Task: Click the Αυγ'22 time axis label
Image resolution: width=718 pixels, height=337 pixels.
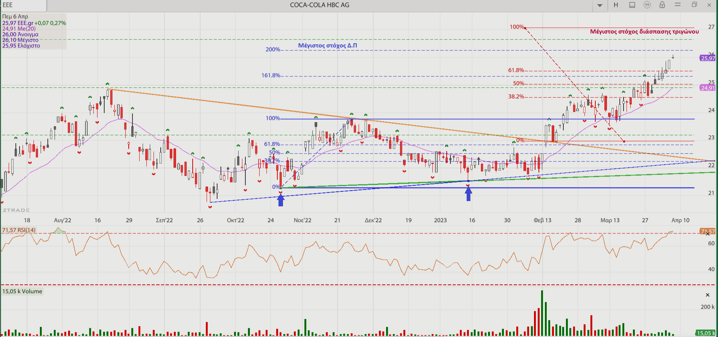Action: click(x=62, y=220)
